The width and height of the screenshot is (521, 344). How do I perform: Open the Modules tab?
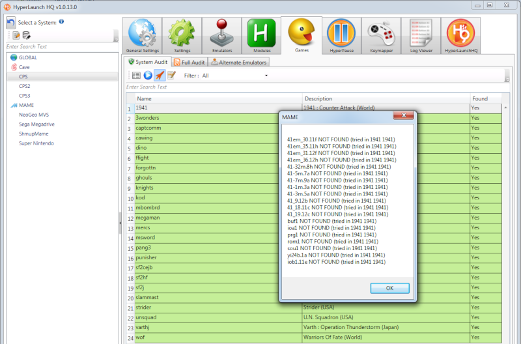coord(262,36)
